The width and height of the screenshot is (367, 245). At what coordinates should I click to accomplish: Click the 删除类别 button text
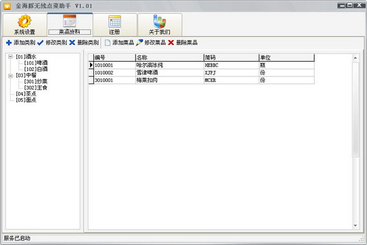tap(88, 43)
